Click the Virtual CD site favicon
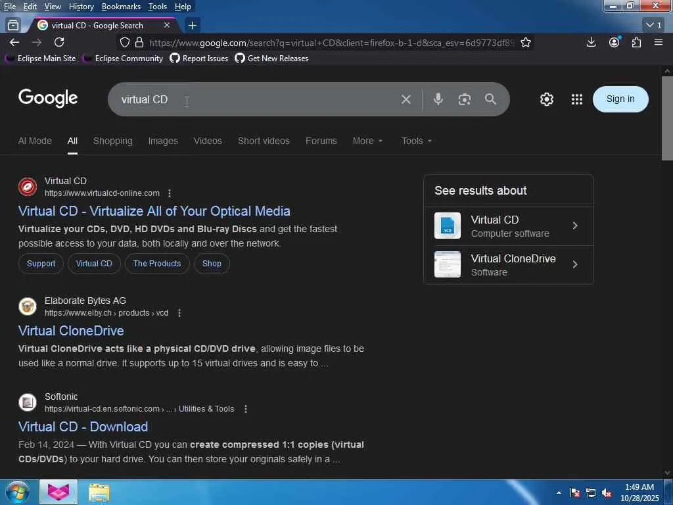This screenshot has height=505, width=673. click(x=28, y=187)
